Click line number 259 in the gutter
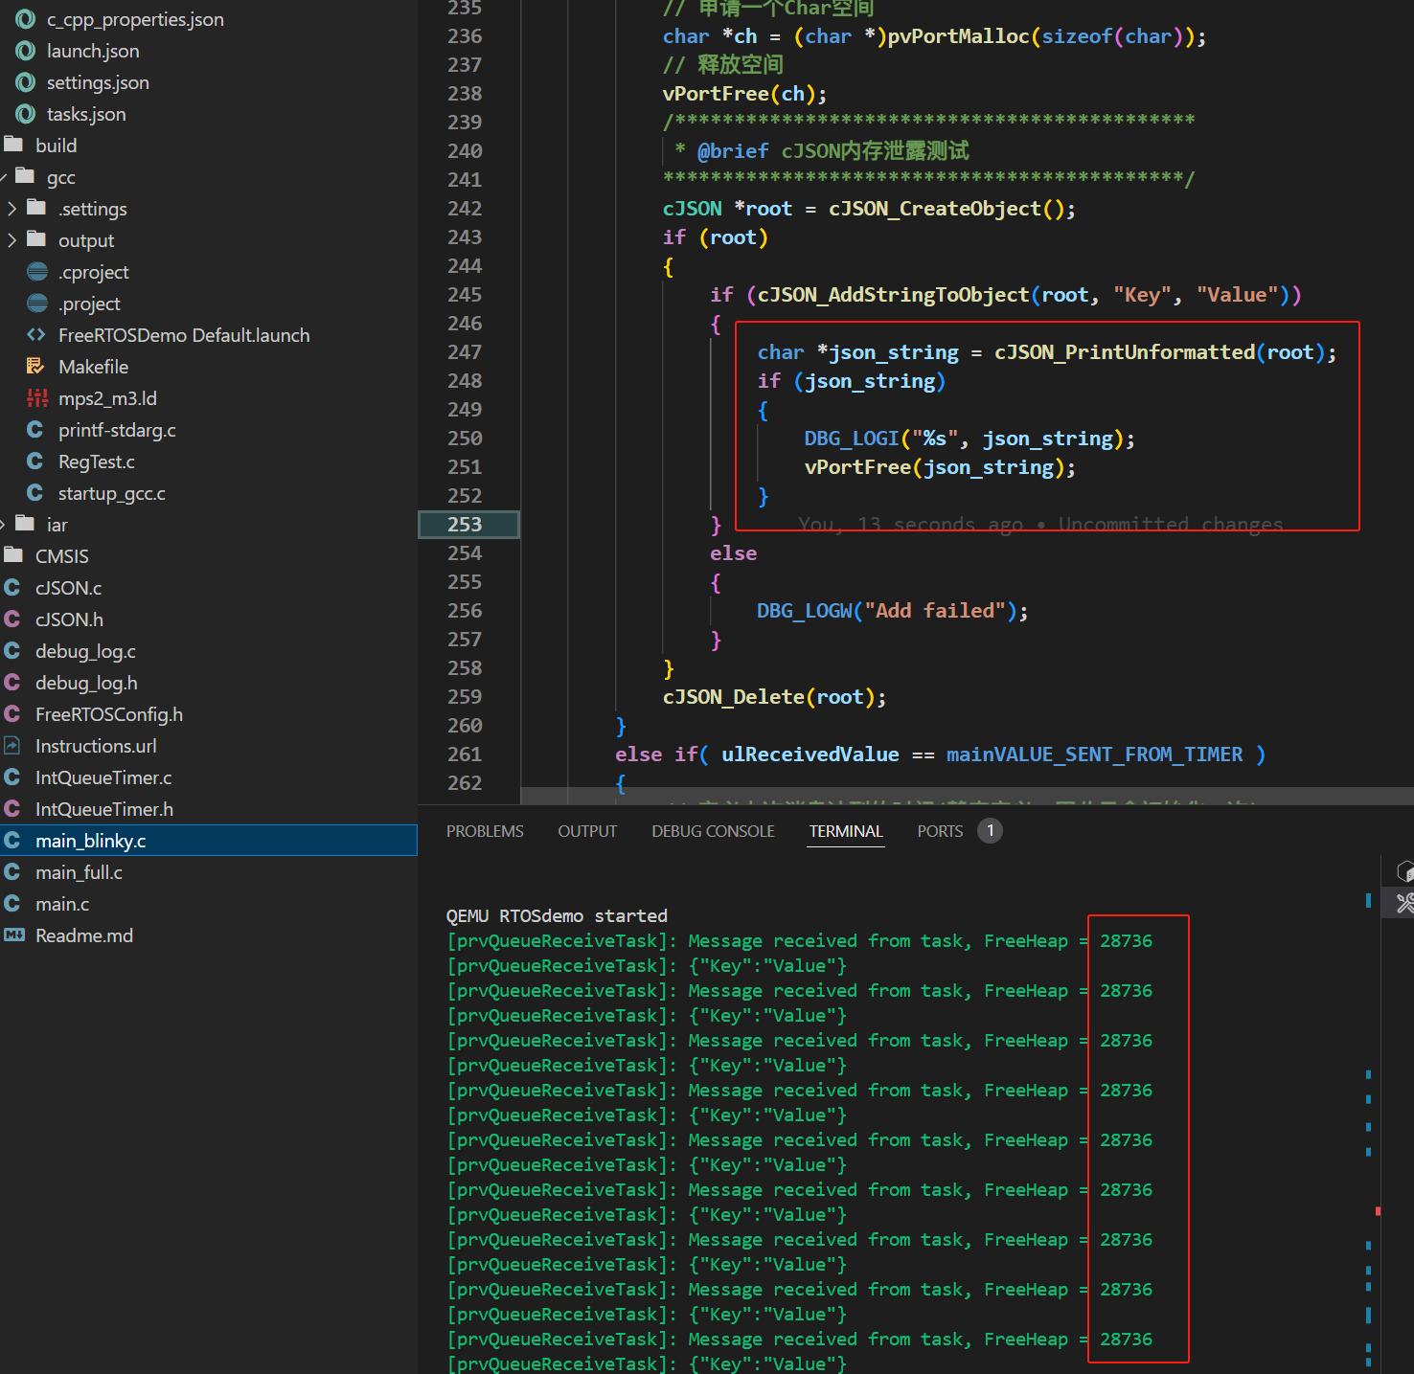Viewport: 1414px width, 1374px height. [x=465, y=697]
